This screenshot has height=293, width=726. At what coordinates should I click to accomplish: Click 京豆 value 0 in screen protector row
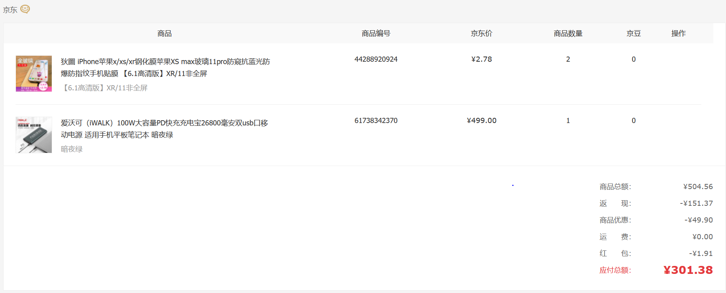[634, 59]
